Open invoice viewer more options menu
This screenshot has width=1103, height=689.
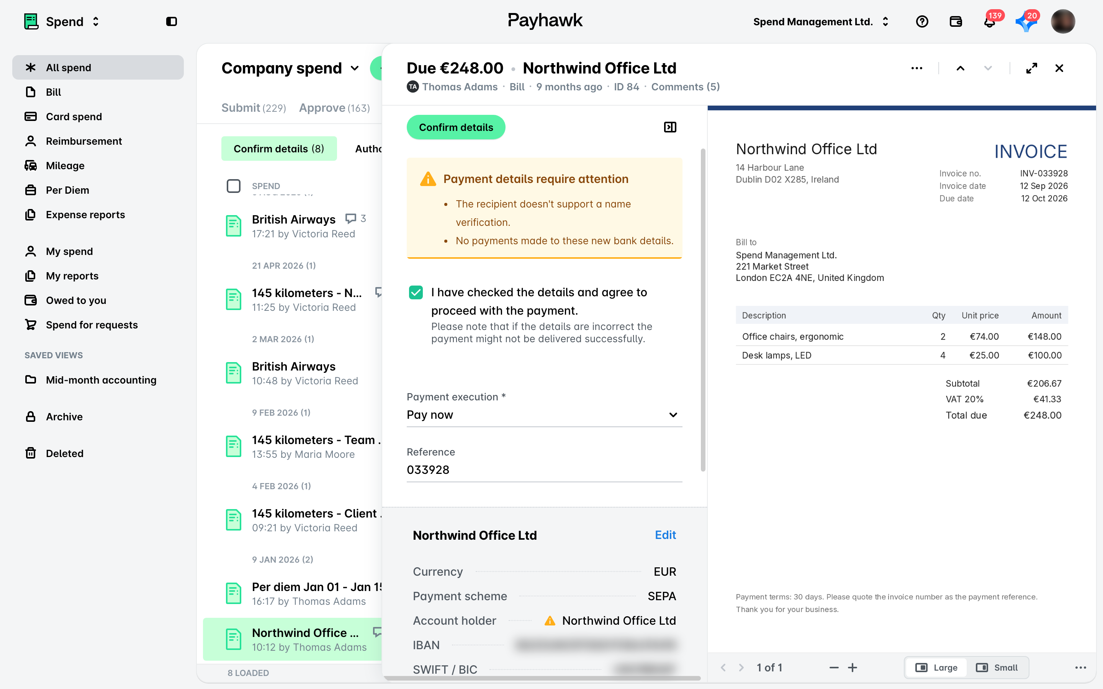(x=1081, y=668)
